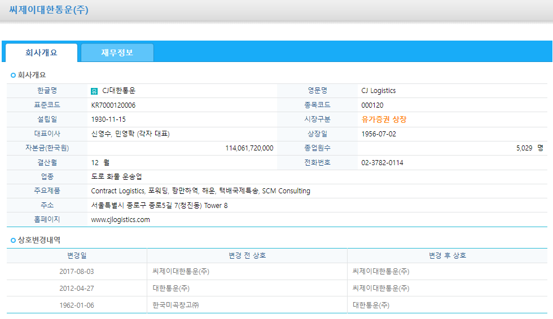The image size is (553, 319).
Task: Click the settlement month value 12 월
Action: [x=100, y=163]
